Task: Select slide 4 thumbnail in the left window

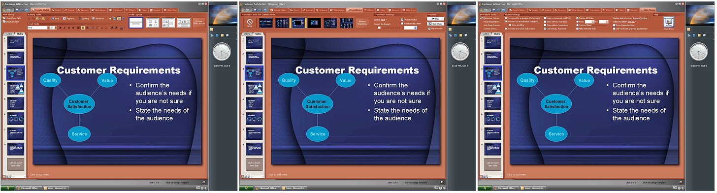Action: pos(15,88)
